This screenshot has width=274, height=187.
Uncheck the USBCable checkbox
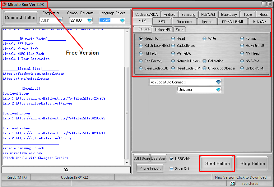(x=172, y=158)
